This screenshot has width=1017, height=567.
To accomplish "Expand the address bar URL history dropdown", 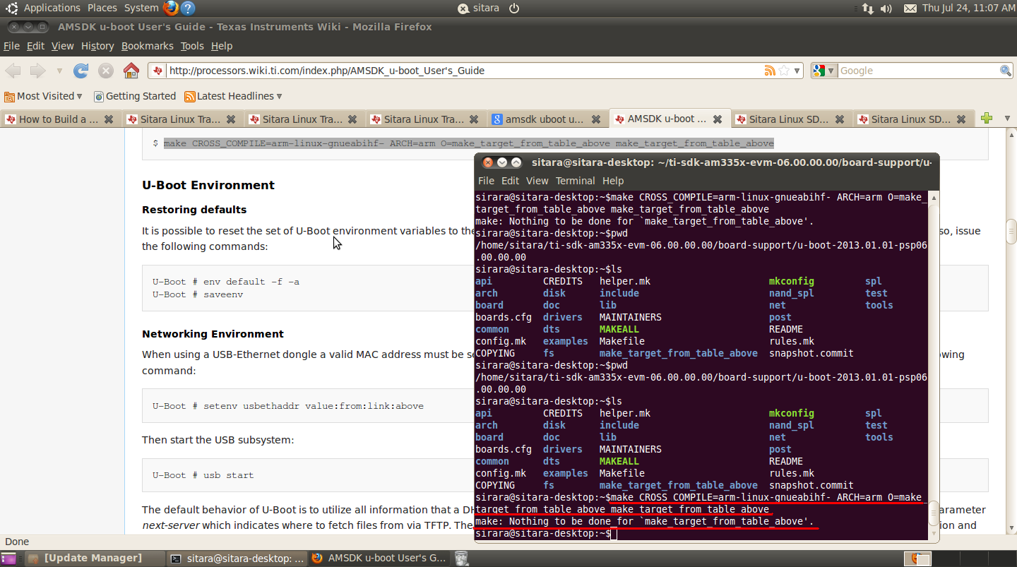I will (797, 71).
